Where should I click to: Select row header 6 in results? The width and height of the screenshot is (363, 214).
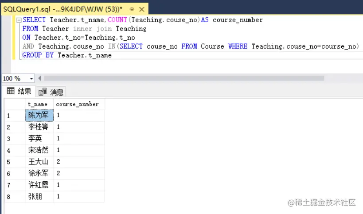15,173
